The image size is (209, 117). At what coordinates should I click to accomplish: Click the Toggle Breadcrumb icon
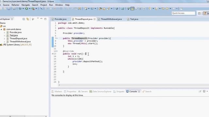128,9
